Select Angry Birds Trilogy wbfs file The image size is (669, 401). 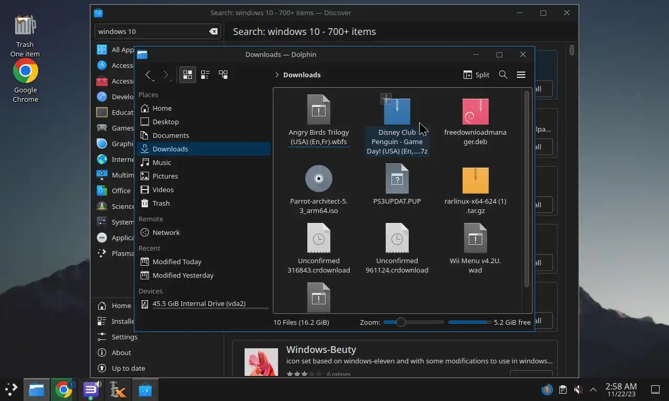pyautogui.click(x=319, y=121)
